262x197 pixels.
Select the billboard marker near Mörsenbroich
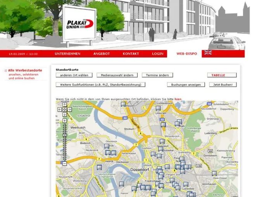162,142
